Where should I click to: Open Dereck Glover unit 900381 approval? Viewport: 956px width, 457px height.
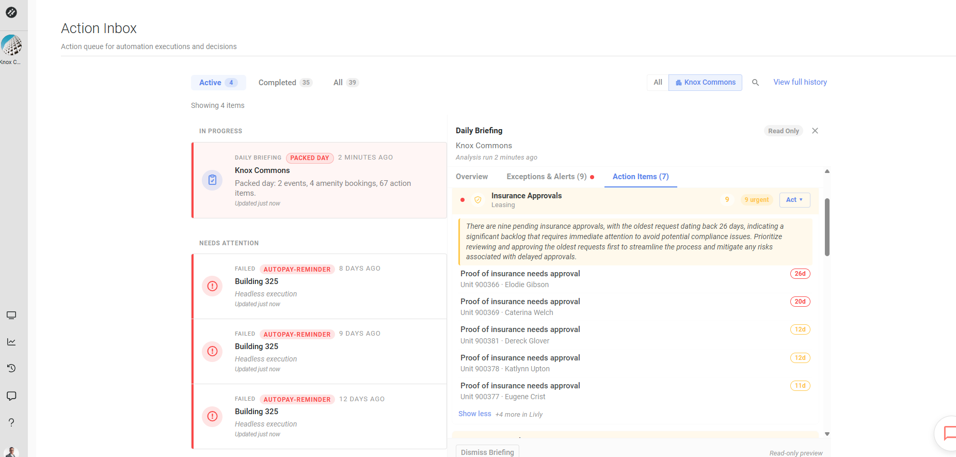[x=635, y=335]
